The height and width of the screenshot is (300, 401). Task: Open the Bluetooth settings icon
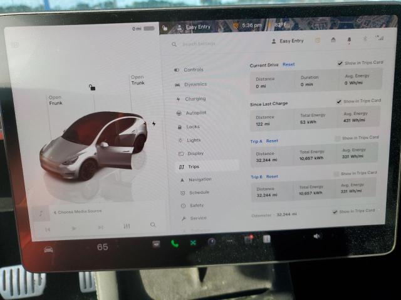[x=365, y=39]
